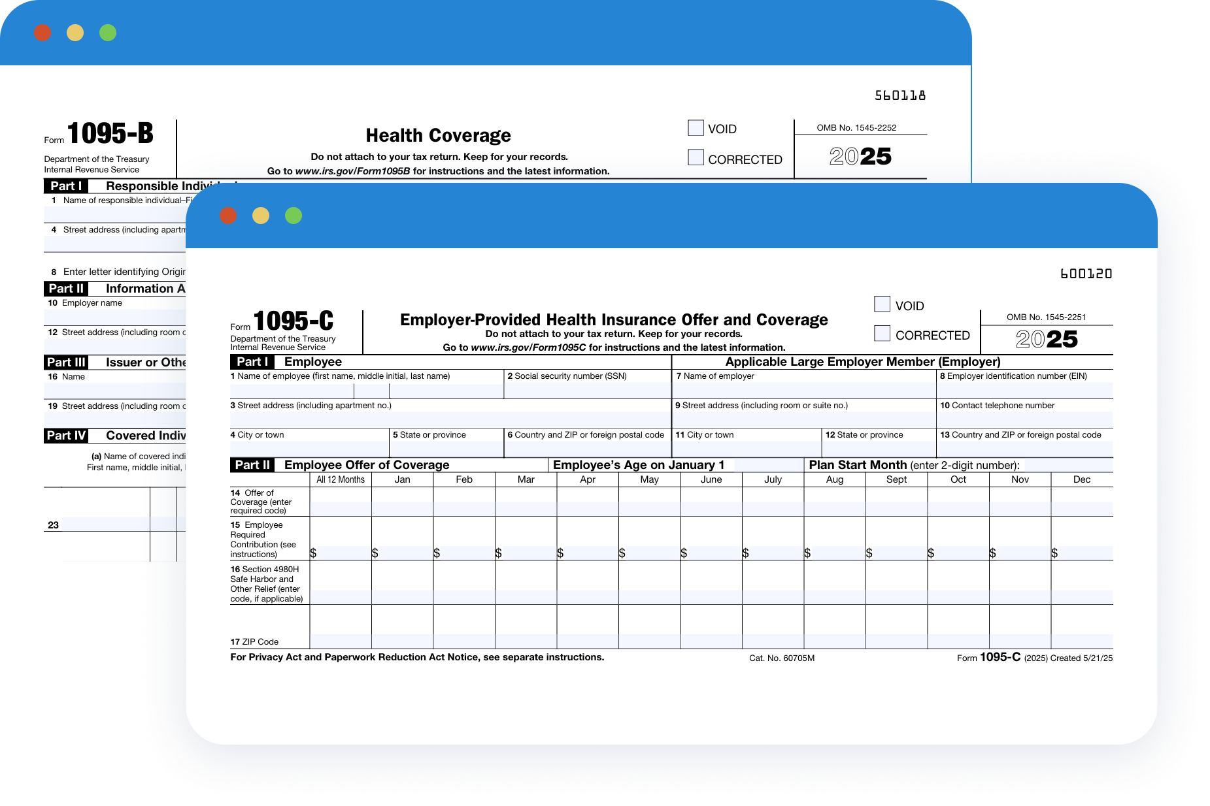This screenshot has height=806, width=1210.
Task: Click employee Country and ZIP field, box 6
Action: pyautogui.click(x=587, y=449)
